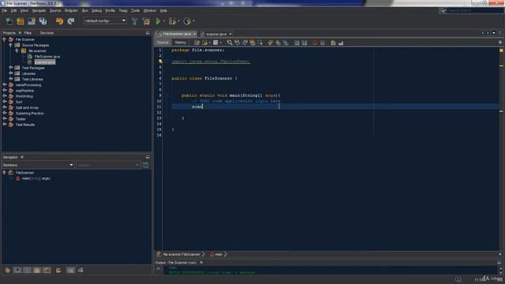Switch to the scanner.java editor tab

[x=216, y=34]
